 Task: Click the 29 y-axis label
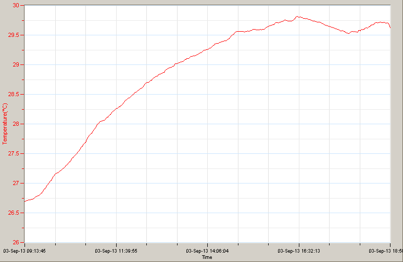16,64
